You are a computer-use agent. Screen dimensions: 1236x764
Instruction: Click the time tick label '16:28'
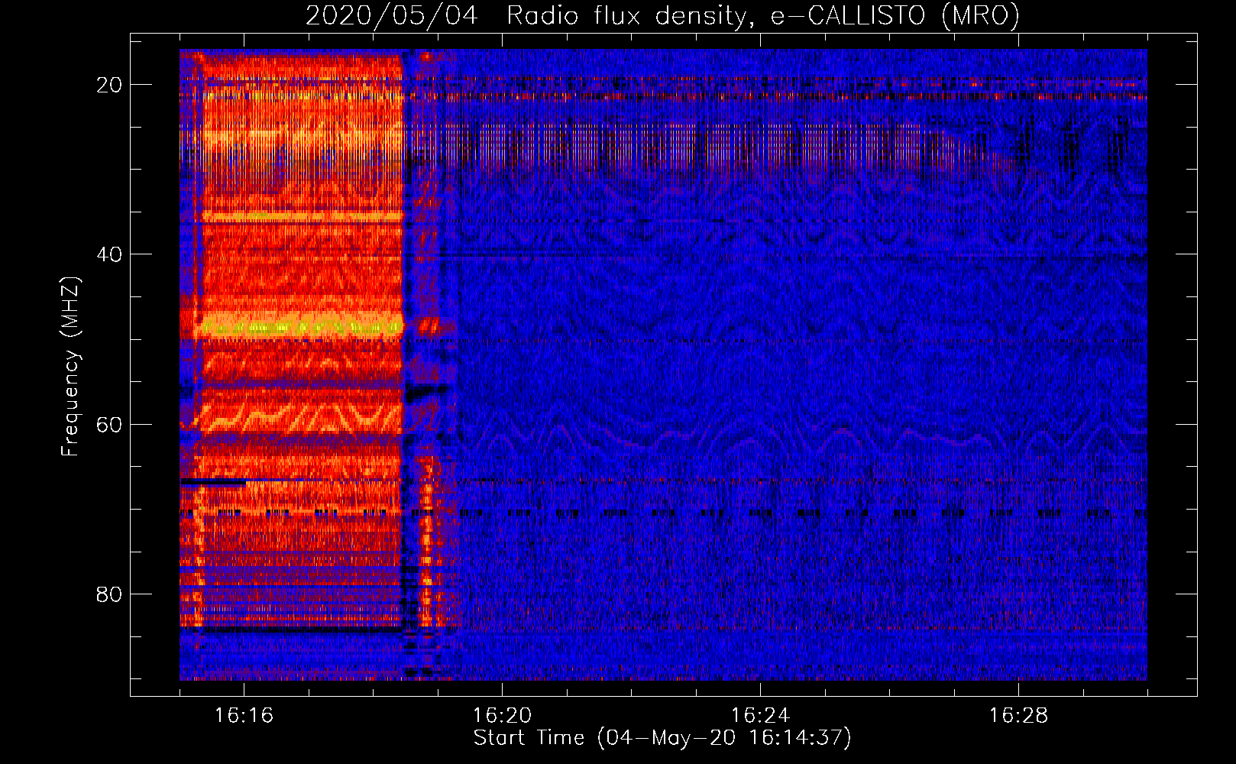point(1018,715)
